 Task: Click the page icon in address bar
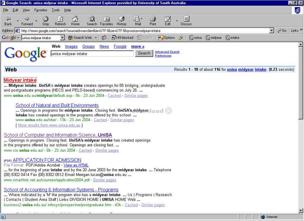pos(18,31)
